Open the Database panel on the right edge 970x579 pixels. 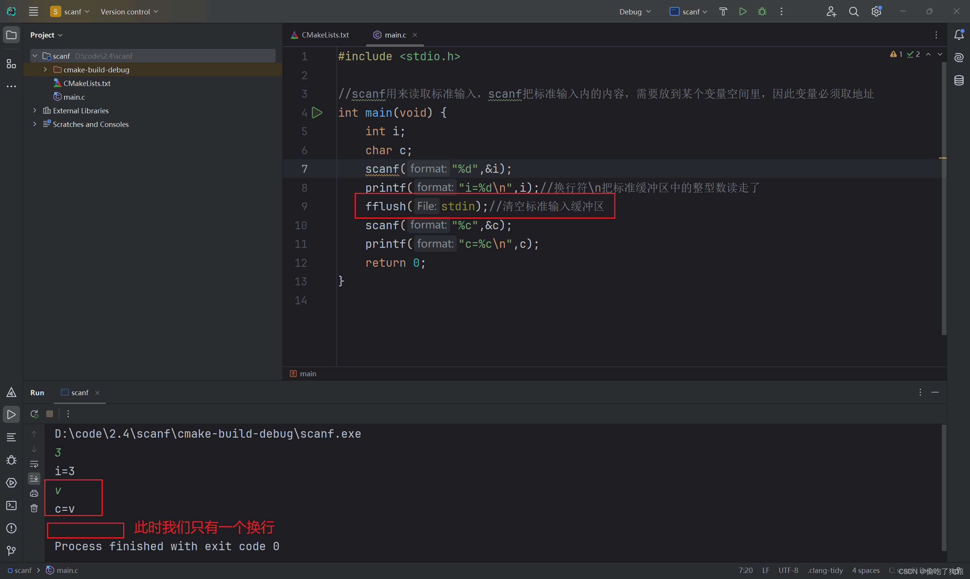959,80
